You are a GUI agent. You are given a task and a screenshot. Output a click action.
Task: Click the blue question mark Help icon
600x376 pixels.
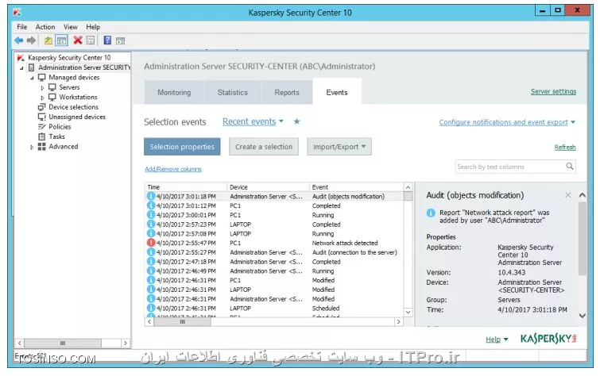107,40
